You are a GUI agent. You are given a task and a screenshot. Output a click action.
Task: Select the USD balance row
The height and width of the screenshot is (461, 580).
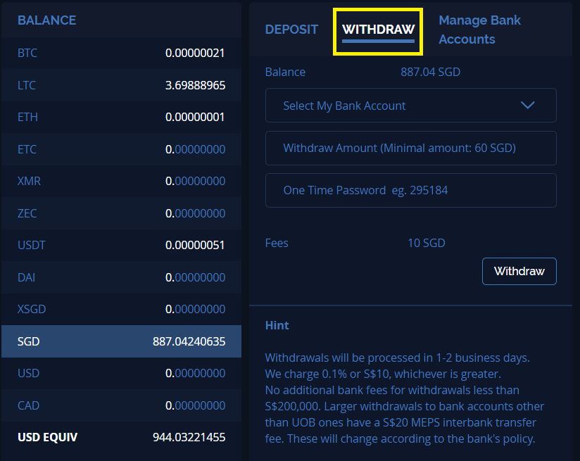pyautogui.click(x=121, y=373)
